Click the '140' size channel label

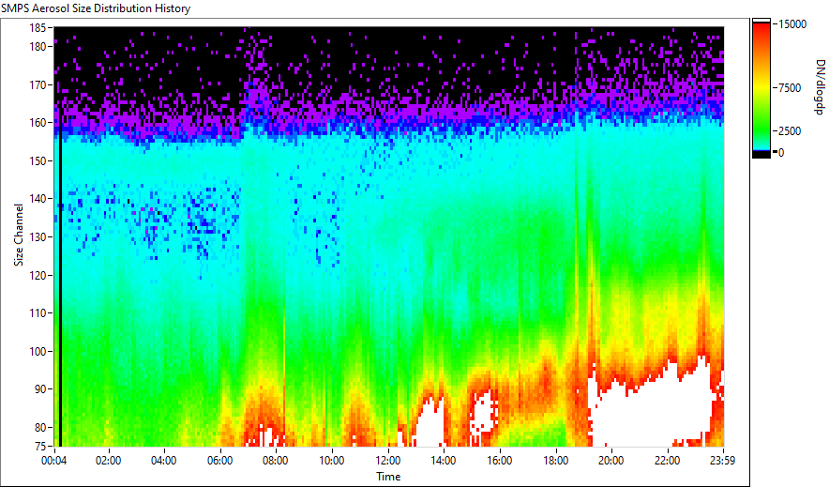[38, 199]
